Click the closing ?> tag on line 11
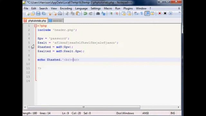Screen dimensions: 206x116 [x=39, y=68]
